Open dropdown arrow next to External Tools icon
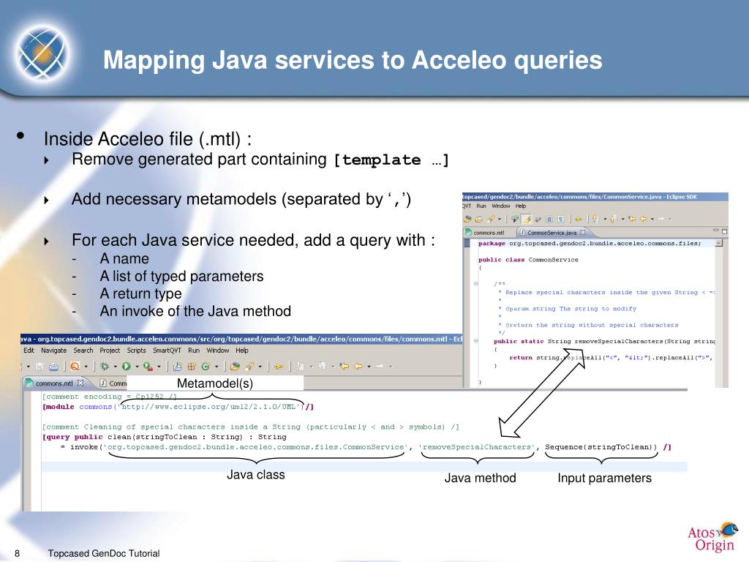749x562 pixels. point(159,367)
